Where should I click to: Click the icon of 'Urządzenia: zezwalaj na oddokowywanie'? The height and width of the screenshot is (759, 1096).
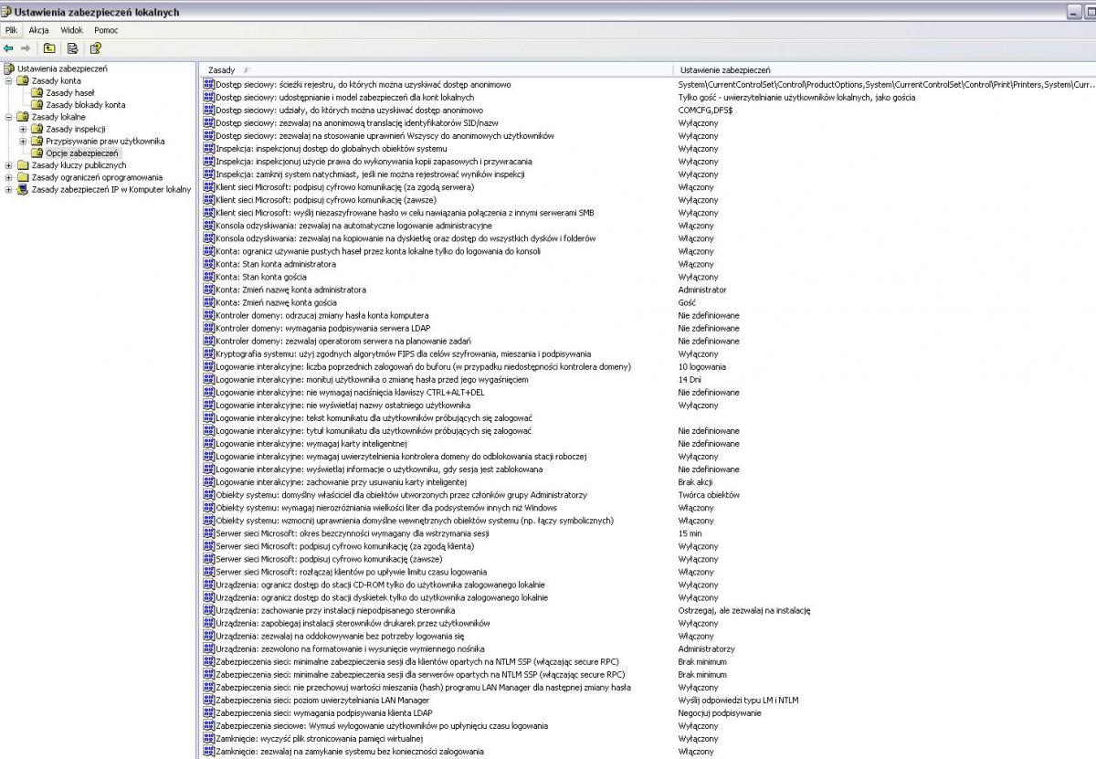(208, 636)
